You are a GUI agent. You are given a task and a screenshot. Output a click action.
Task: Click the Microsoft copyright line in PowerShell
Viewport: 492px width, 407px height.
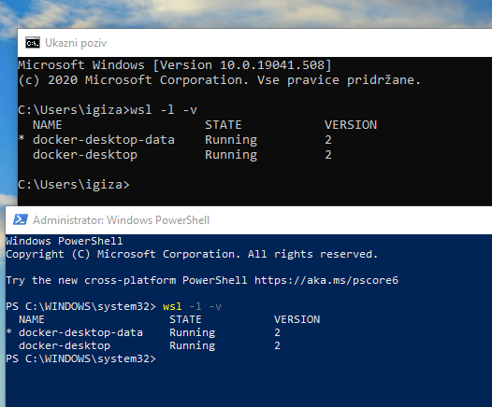192,254
